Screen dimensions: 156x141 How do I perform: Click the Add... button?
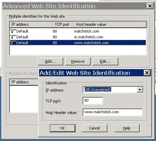(50, 61)
